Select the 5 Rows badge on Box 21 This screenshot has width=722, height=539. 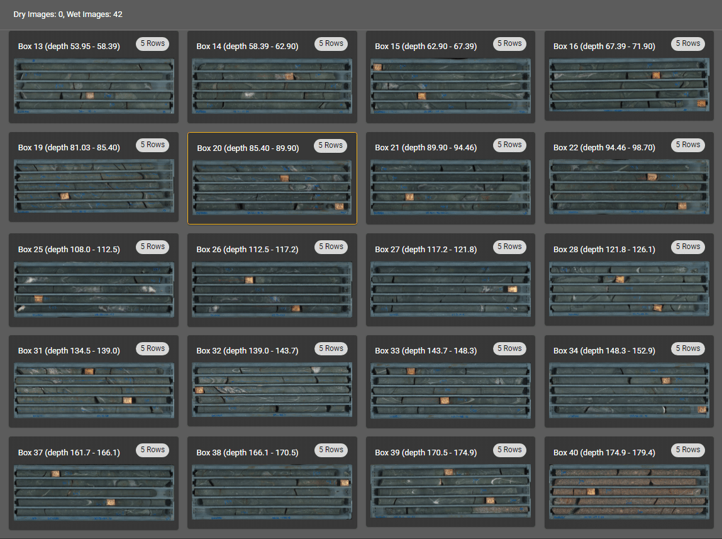point(509,145)
